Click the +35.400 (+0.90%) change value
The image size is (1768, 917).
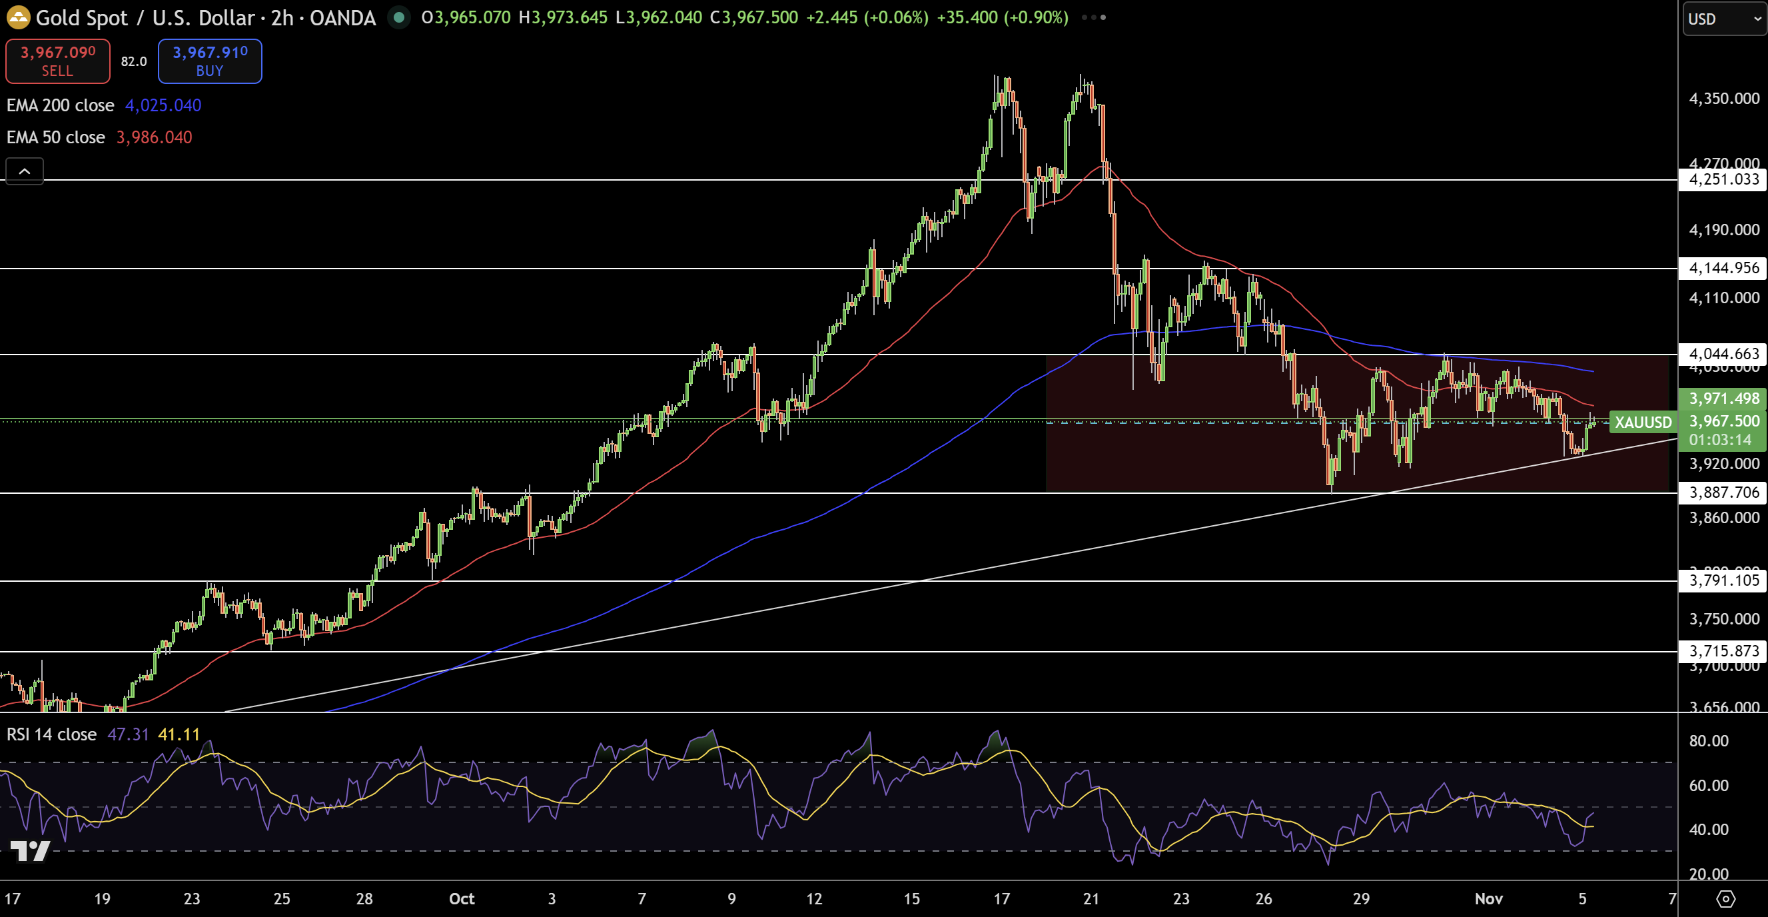(1003, 17)
